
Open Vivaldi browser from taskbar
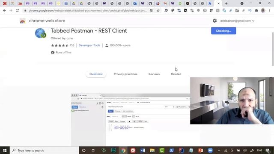pyautogui.click(x=133, y=150)
